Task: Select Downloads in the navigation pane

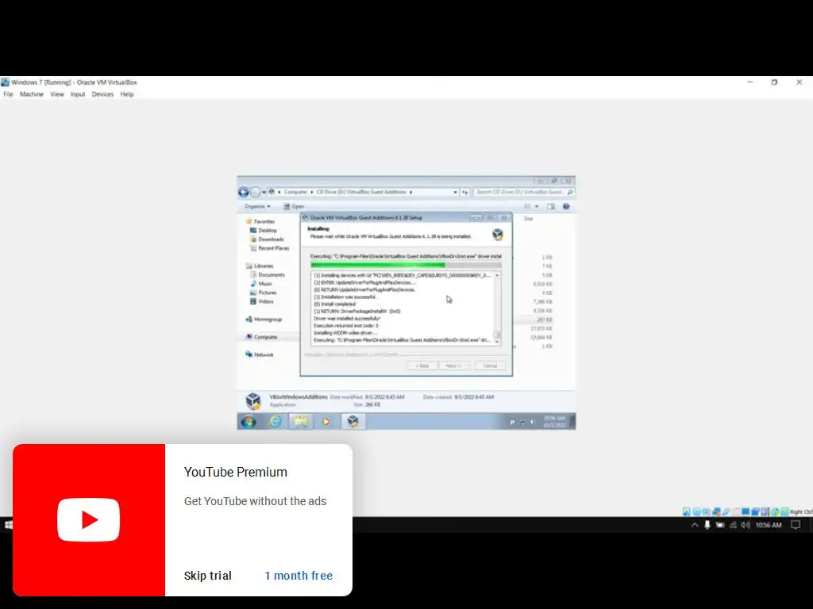Action: point(267,239)
